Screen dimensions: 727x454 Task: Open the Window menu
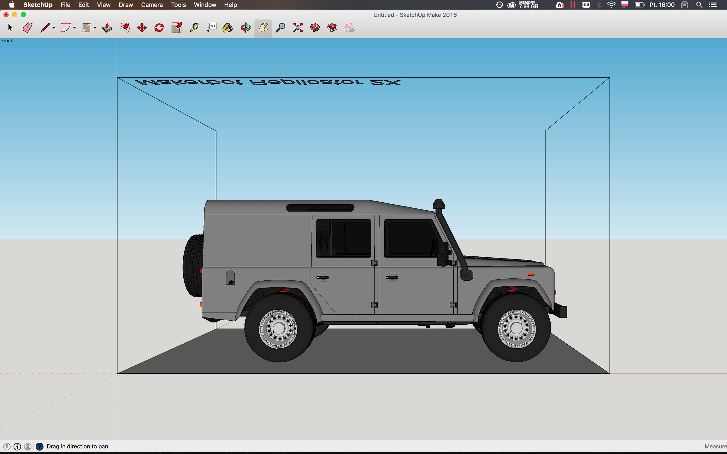(x=205, y=5)
